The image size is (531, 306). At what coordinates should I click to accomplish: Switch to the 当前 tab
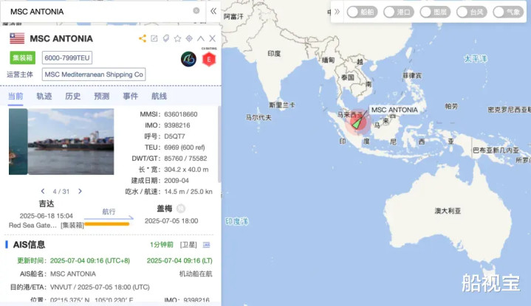16,97
